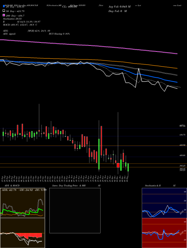Click the blue 20 Day legend swatch

(x=4, y=6)
